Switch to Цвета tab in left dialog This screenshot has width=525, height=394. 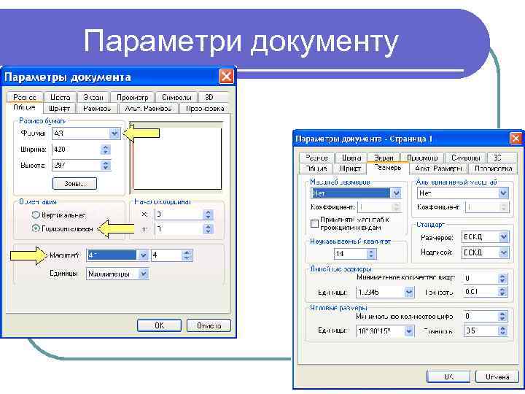[61, 97]
